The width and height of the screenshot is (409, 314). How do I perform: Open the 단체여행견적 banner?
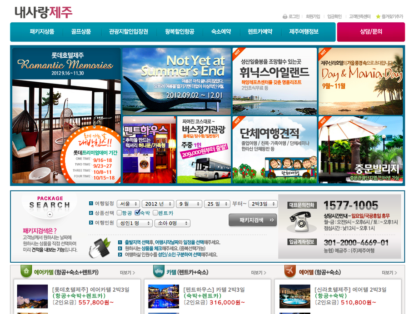point(274,150)
